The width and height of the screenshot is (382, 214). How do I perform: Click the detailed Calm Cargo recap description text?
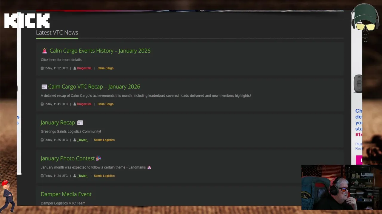[146, 96]
